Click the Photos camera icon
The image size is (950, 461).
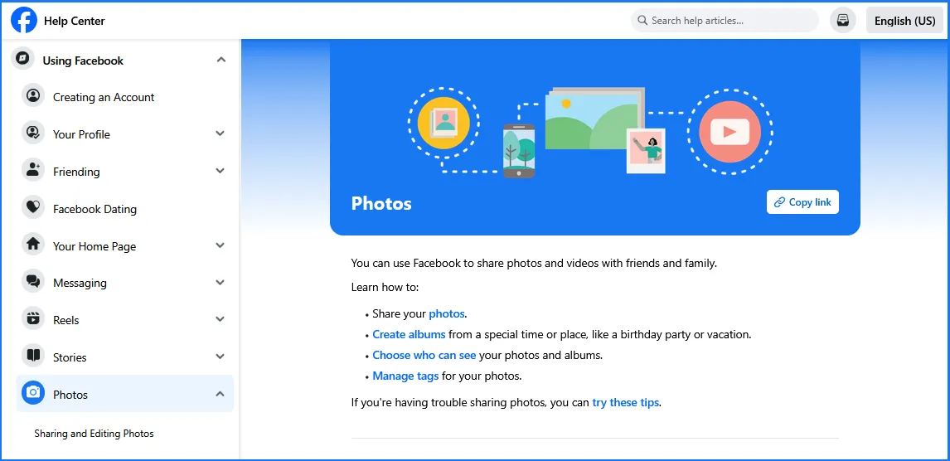(33, 394)
